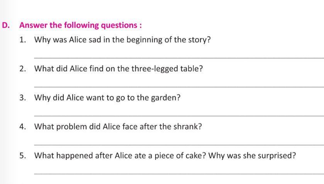Click the question about Alice's problem after shrinking
This screenshot has width=324, height=184.
(x=118, y=127)
